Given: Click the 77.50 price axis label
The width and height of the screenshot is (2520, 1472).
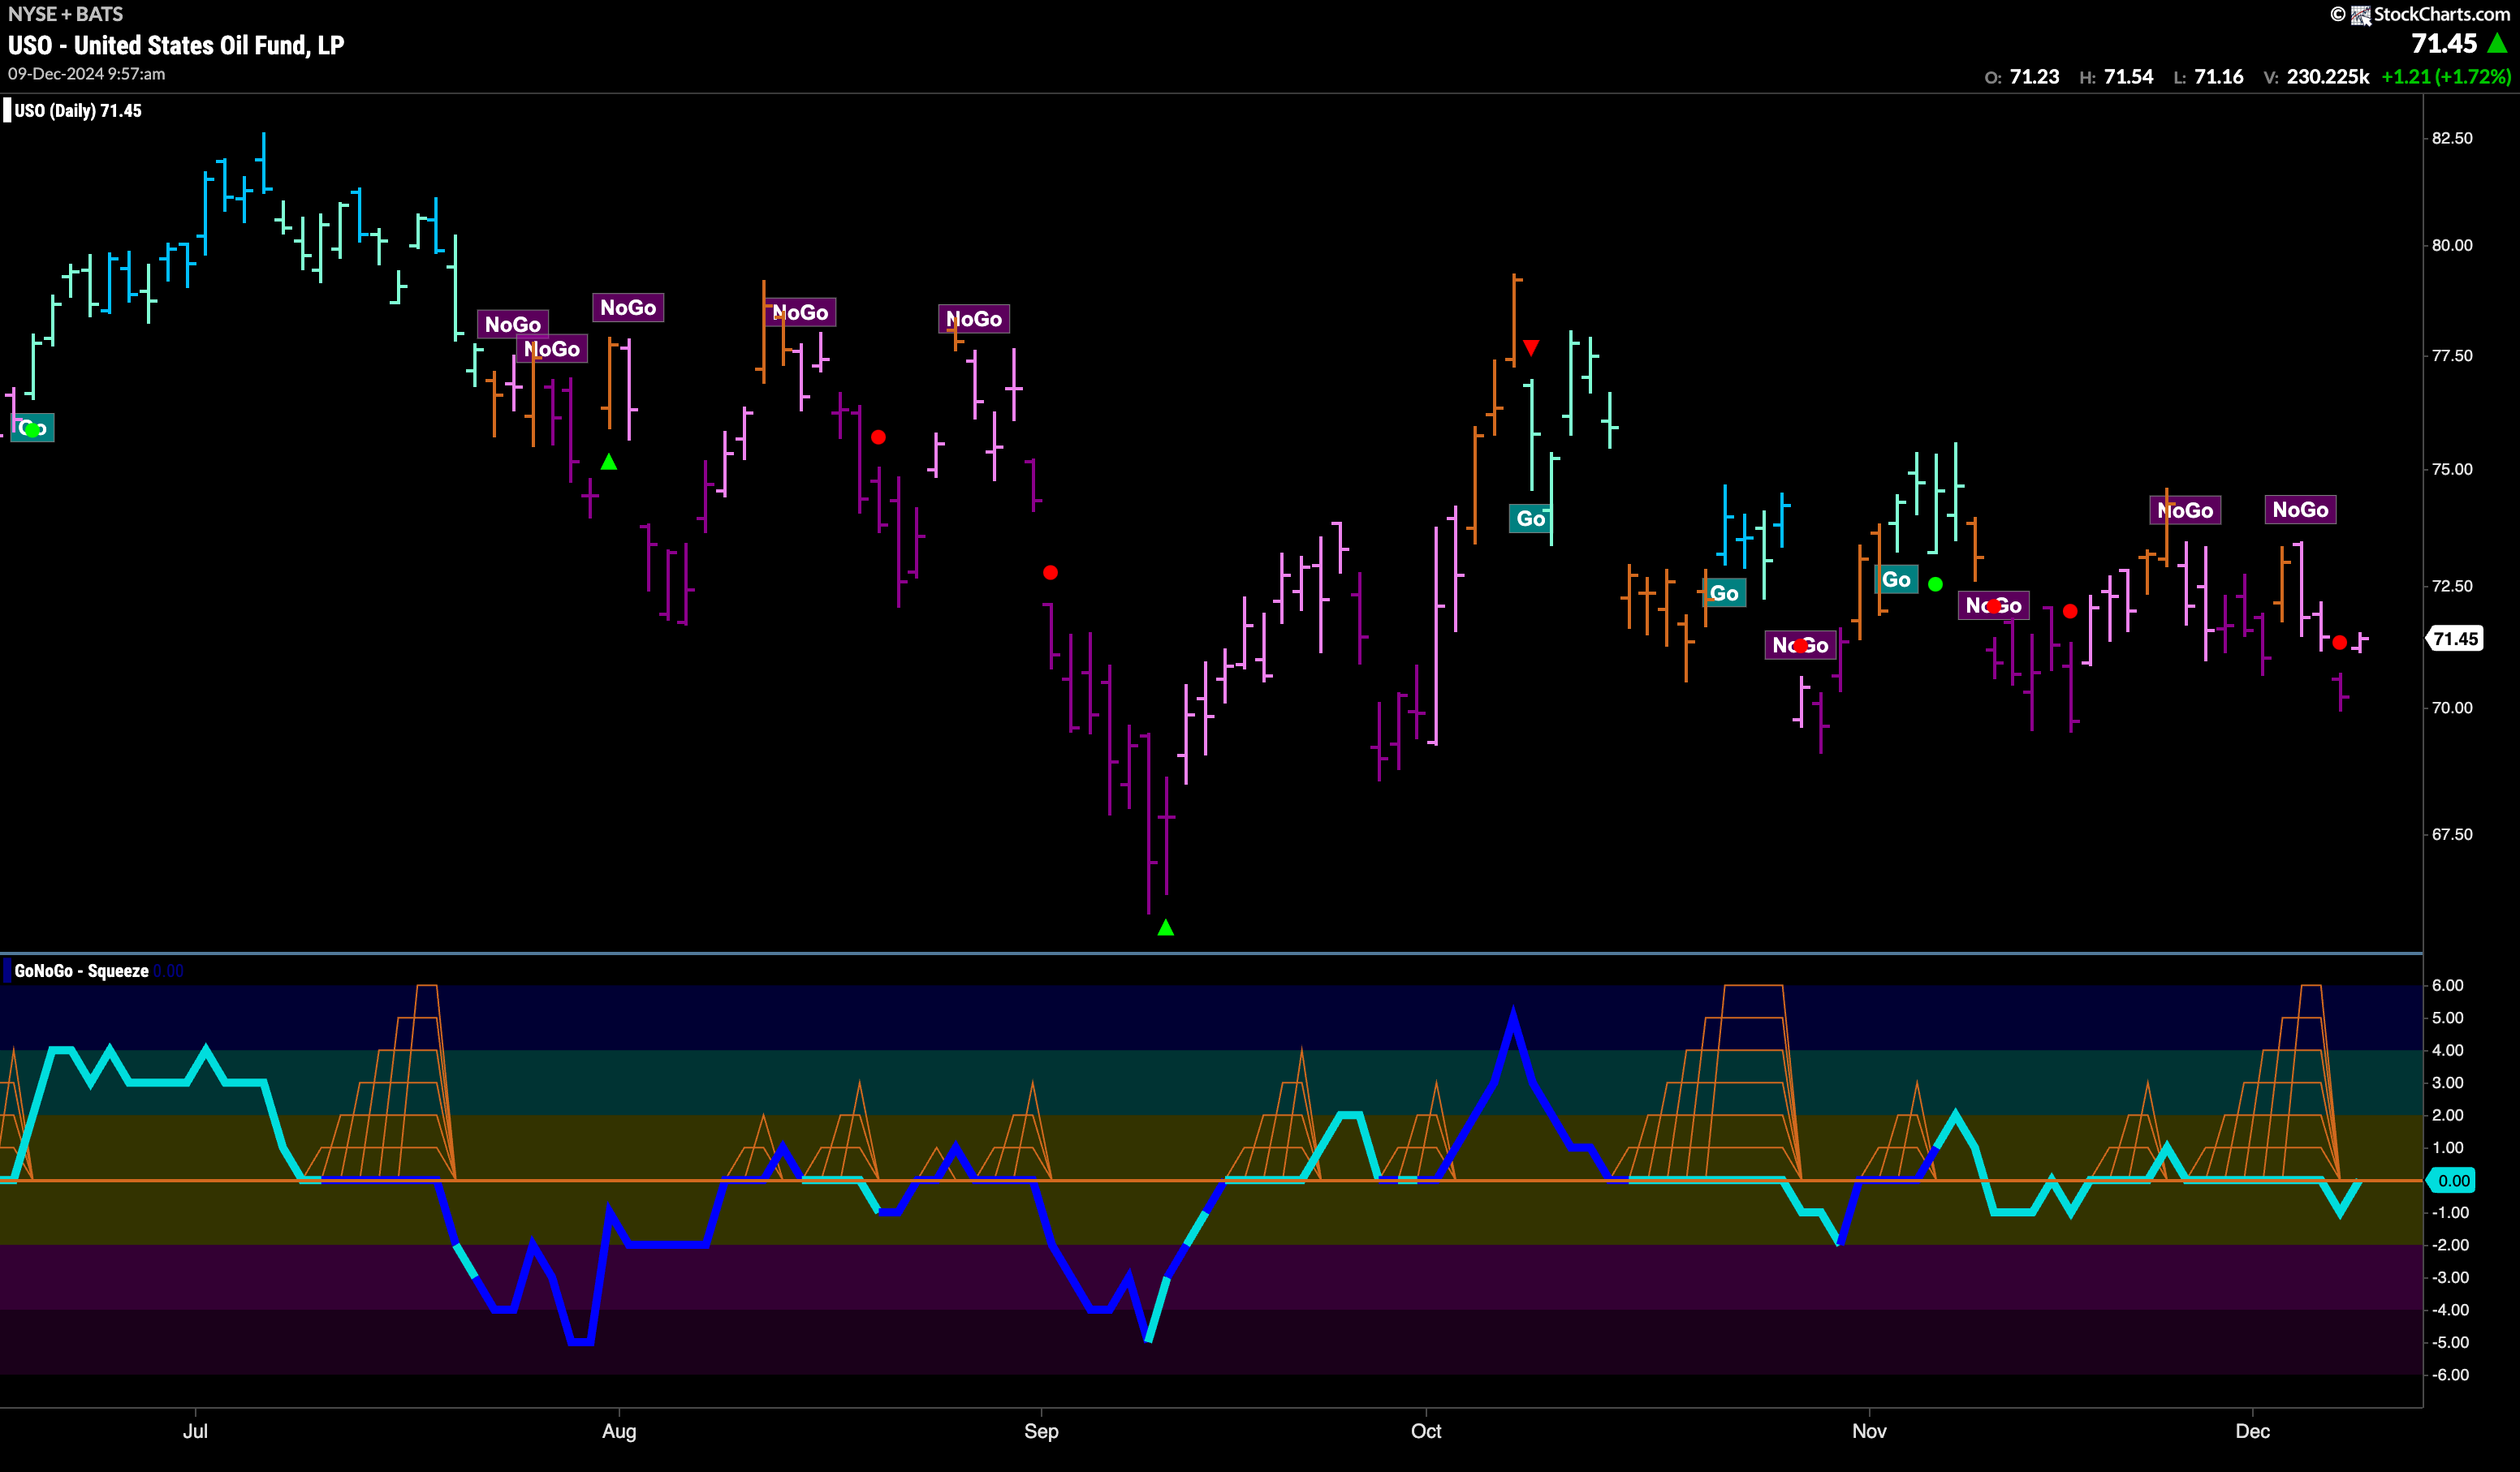Looking at the screenshot, I should pyautogui.click(x=2452, y=355).
